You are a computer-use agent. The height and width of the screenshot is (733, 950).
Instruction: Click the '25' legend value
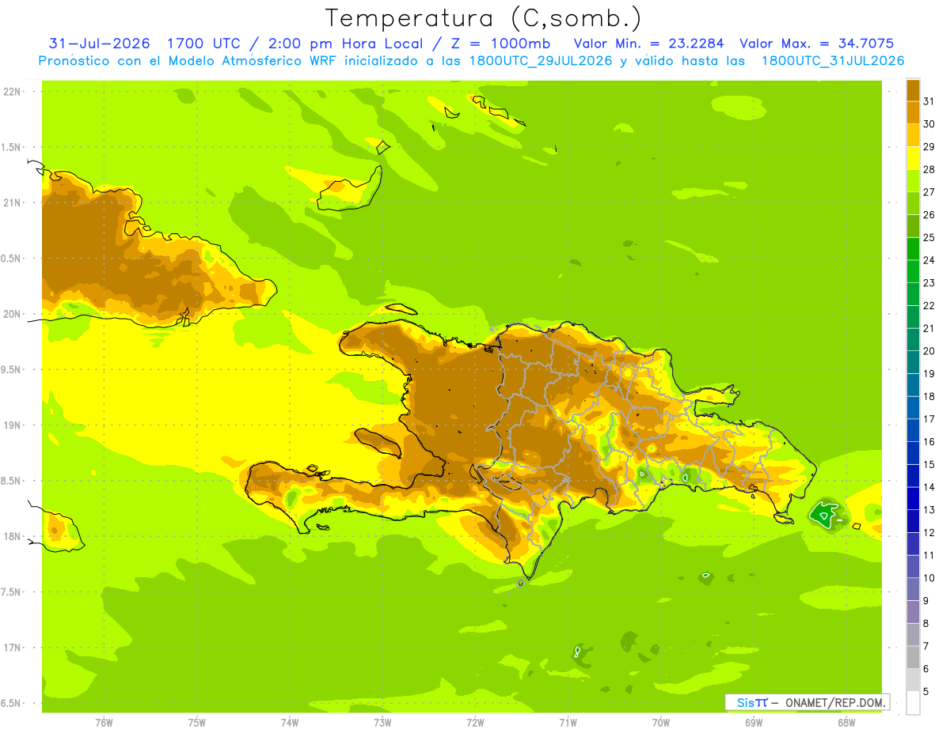[x=929, y=237]
